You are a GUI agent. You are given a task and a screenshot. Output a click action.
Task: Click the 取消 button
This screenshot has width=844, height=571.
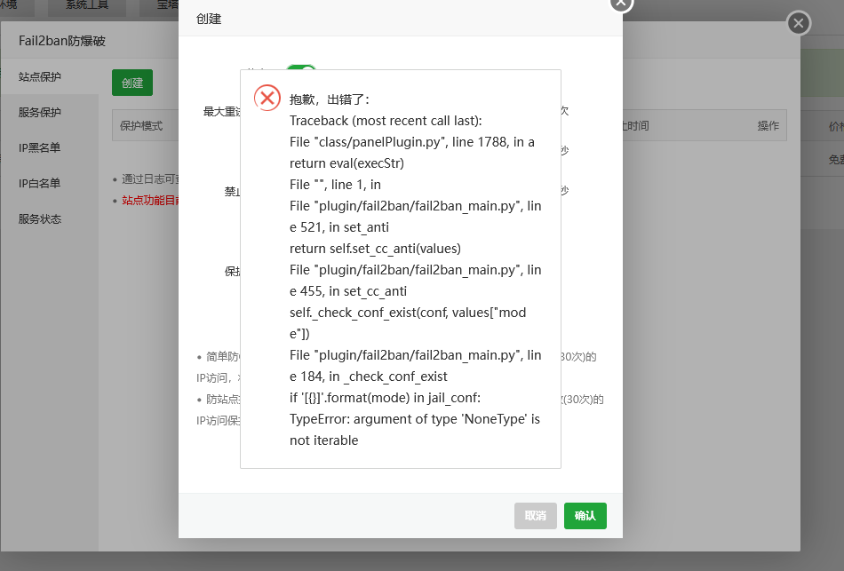pyautogui.click(x=535, y=516)
